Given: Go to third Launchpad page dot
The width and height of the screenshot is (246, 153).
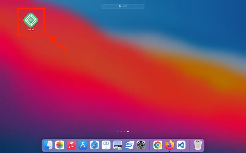Looking at the screenshot, I should coord(125,132).
